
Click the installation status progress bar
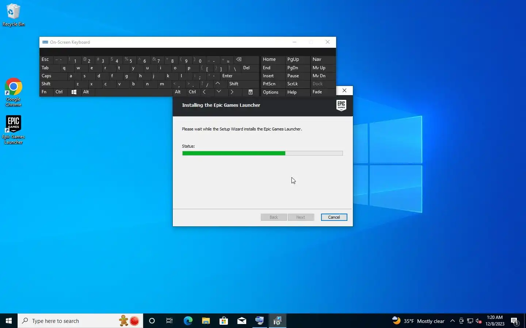coord(262,153)
